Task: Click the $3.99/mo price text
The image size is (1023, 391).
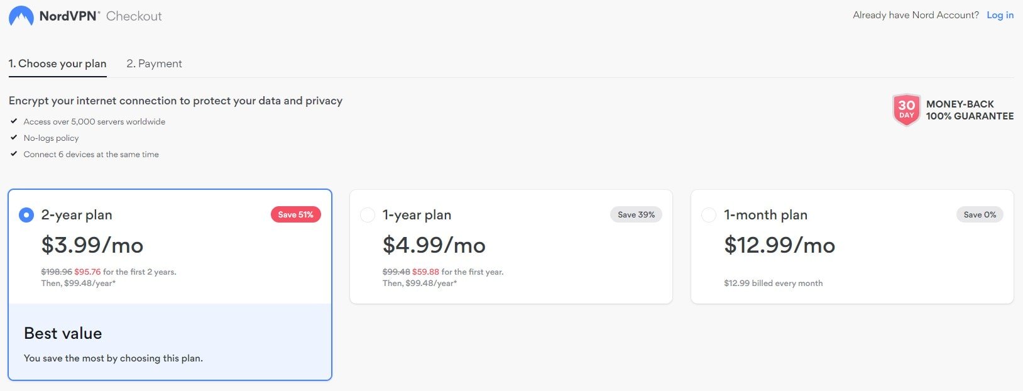Action: 92,245
